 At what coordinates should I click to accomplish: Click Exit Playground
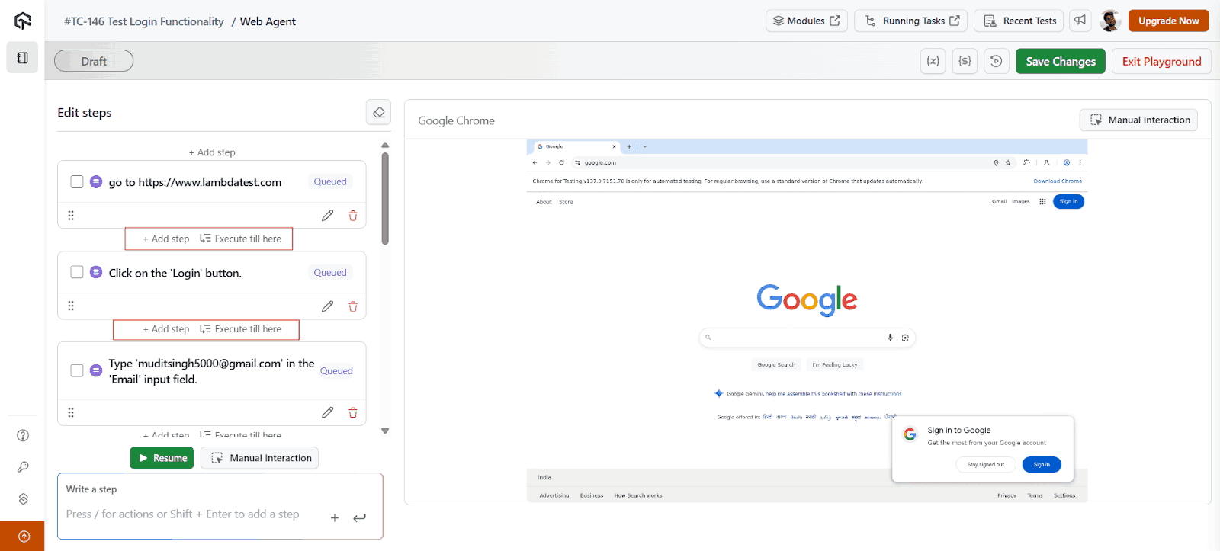point(1161,61)
